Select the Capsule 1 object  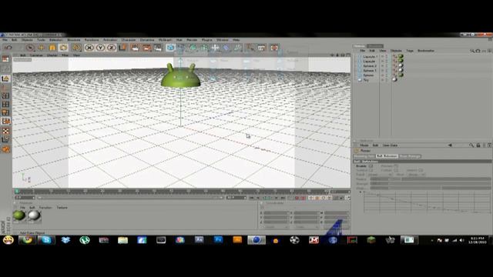coord(370,56)
